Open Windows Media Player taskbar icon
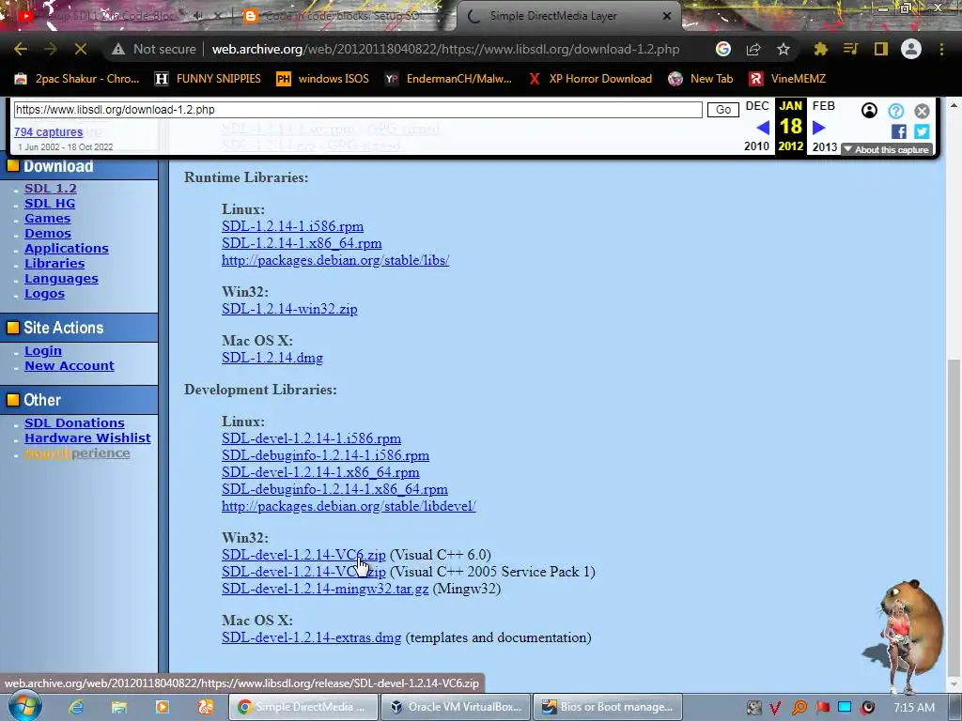Viewport: 962px width, 721px height. (x=162, y=707)
